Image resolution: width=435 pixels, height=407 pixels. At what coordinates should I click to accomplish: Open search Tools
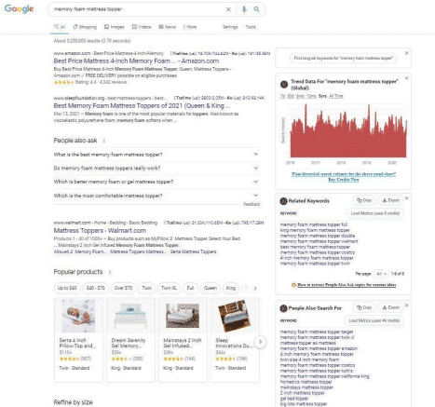pyautogui.click(x=251, y=27)
